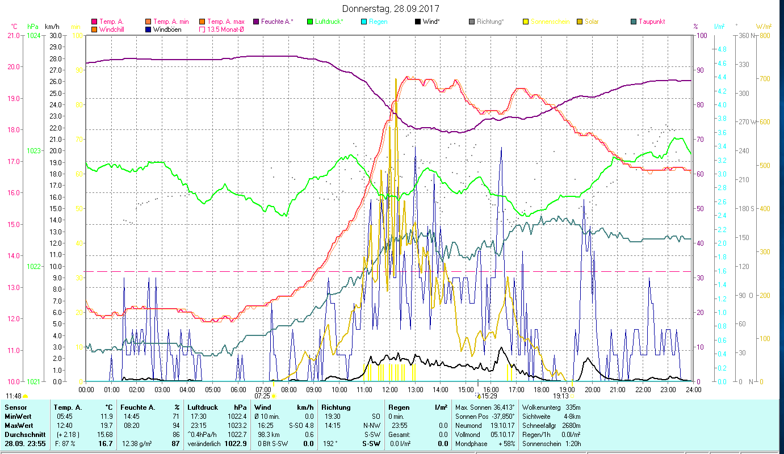This screenshot has width=784, height=454.
Task: Click the 'Vollmond 05.10.17' entry
Action: [x=485, y=435]
